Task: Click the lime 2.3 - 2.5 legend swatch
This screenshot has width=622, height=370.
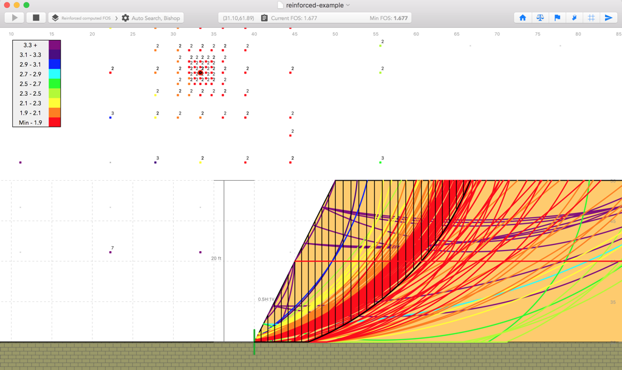Action: coord(54,93)
